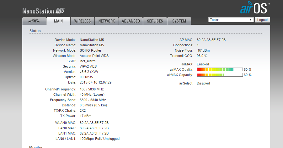Viewport: 283px width, 148px height.
Task: Click the airMAX Enabled value
Action: (203, 64)
